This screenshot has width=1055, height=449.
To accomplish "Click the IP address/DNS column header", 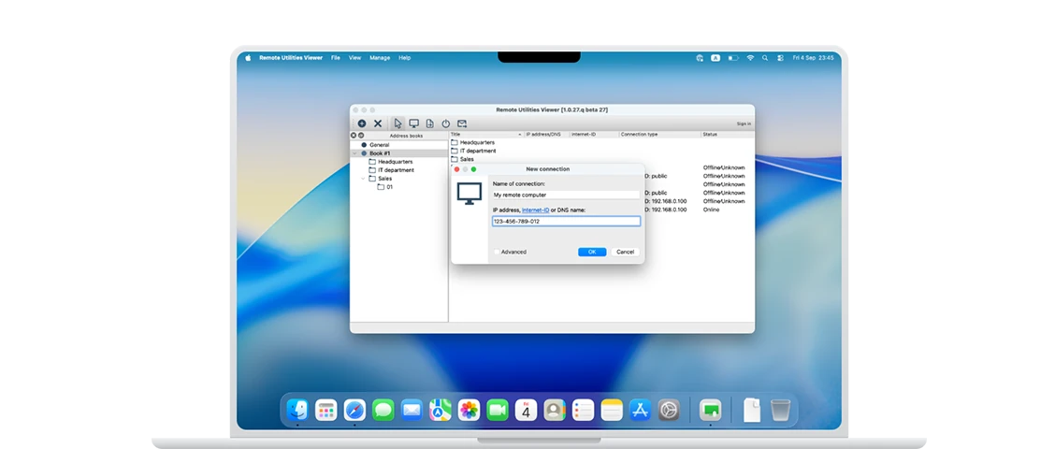I will (x=546, y=135).
